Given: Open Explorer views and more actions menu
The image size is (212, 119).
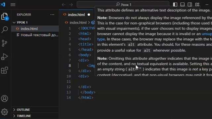Looking at the screenshot, I should coord(52,15).
